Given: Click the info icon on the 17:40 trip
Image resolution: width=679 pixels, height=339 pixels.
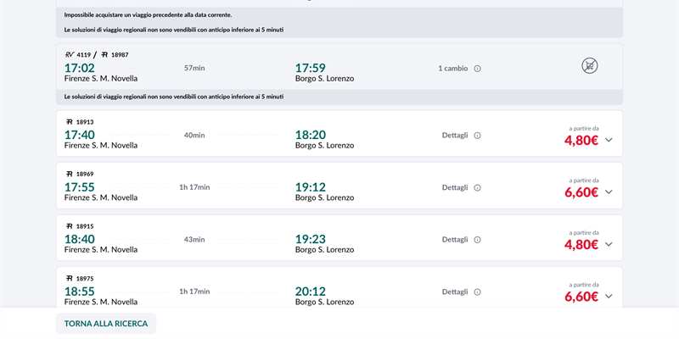Looking at the screenshot, I should point(477,136).
